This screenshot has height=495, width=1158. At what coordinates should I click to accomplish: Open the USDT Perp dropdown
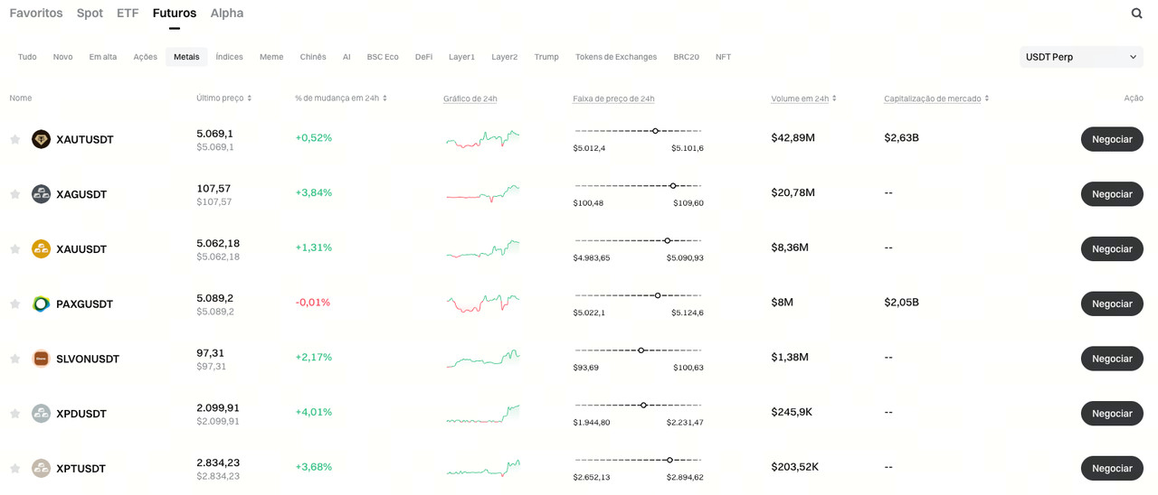coord(1081,57)
